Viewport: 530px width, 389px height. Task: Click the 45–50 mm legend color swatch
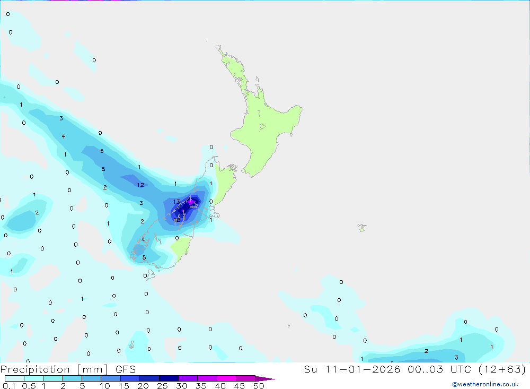[x=246, y=378]
